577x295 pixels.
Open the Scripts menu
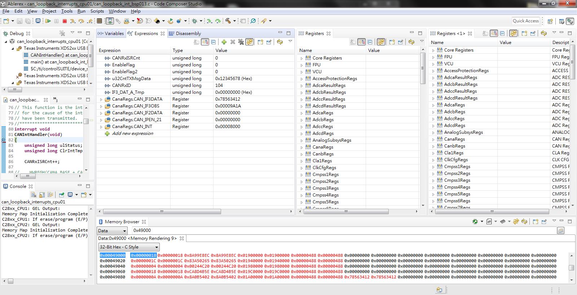(97, 11)
